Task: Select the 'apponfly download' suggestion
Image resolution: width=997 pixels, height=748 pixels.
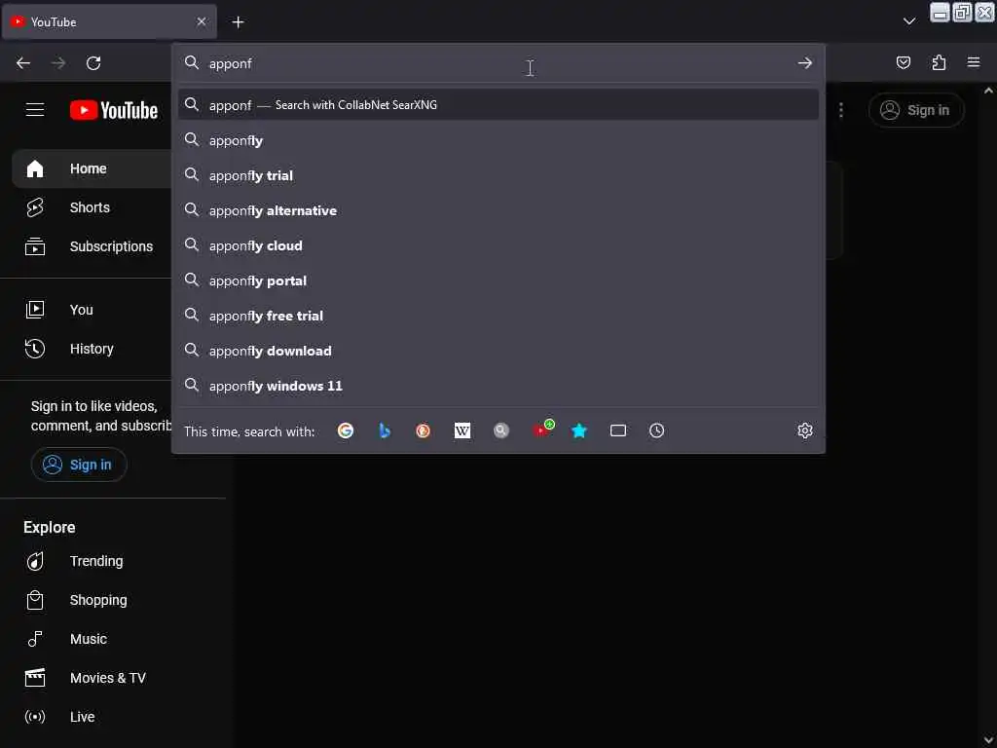Action: [x=498, y=350]
